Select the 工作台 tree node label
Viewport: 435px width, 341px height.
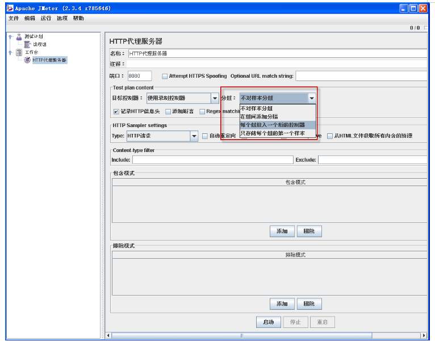[x=32, y=52]
